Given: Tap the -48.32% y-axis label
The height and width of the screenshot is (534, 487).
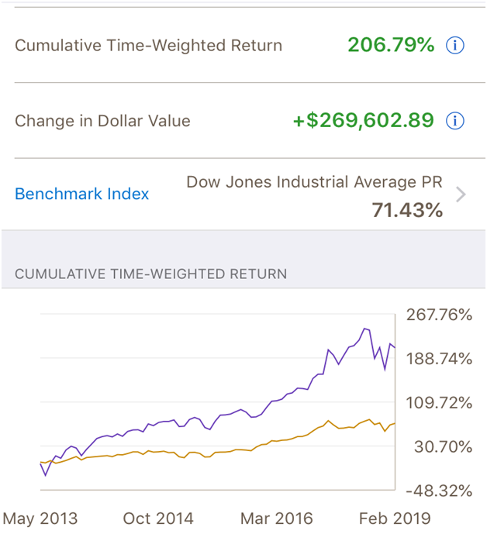Looking at the screenshot, I should tap(439, 491).
